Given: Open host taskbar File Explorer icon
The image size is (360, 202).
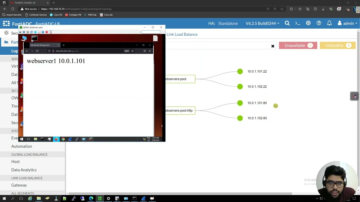Looking at the screenshot, I should click(x=39, y=199).
